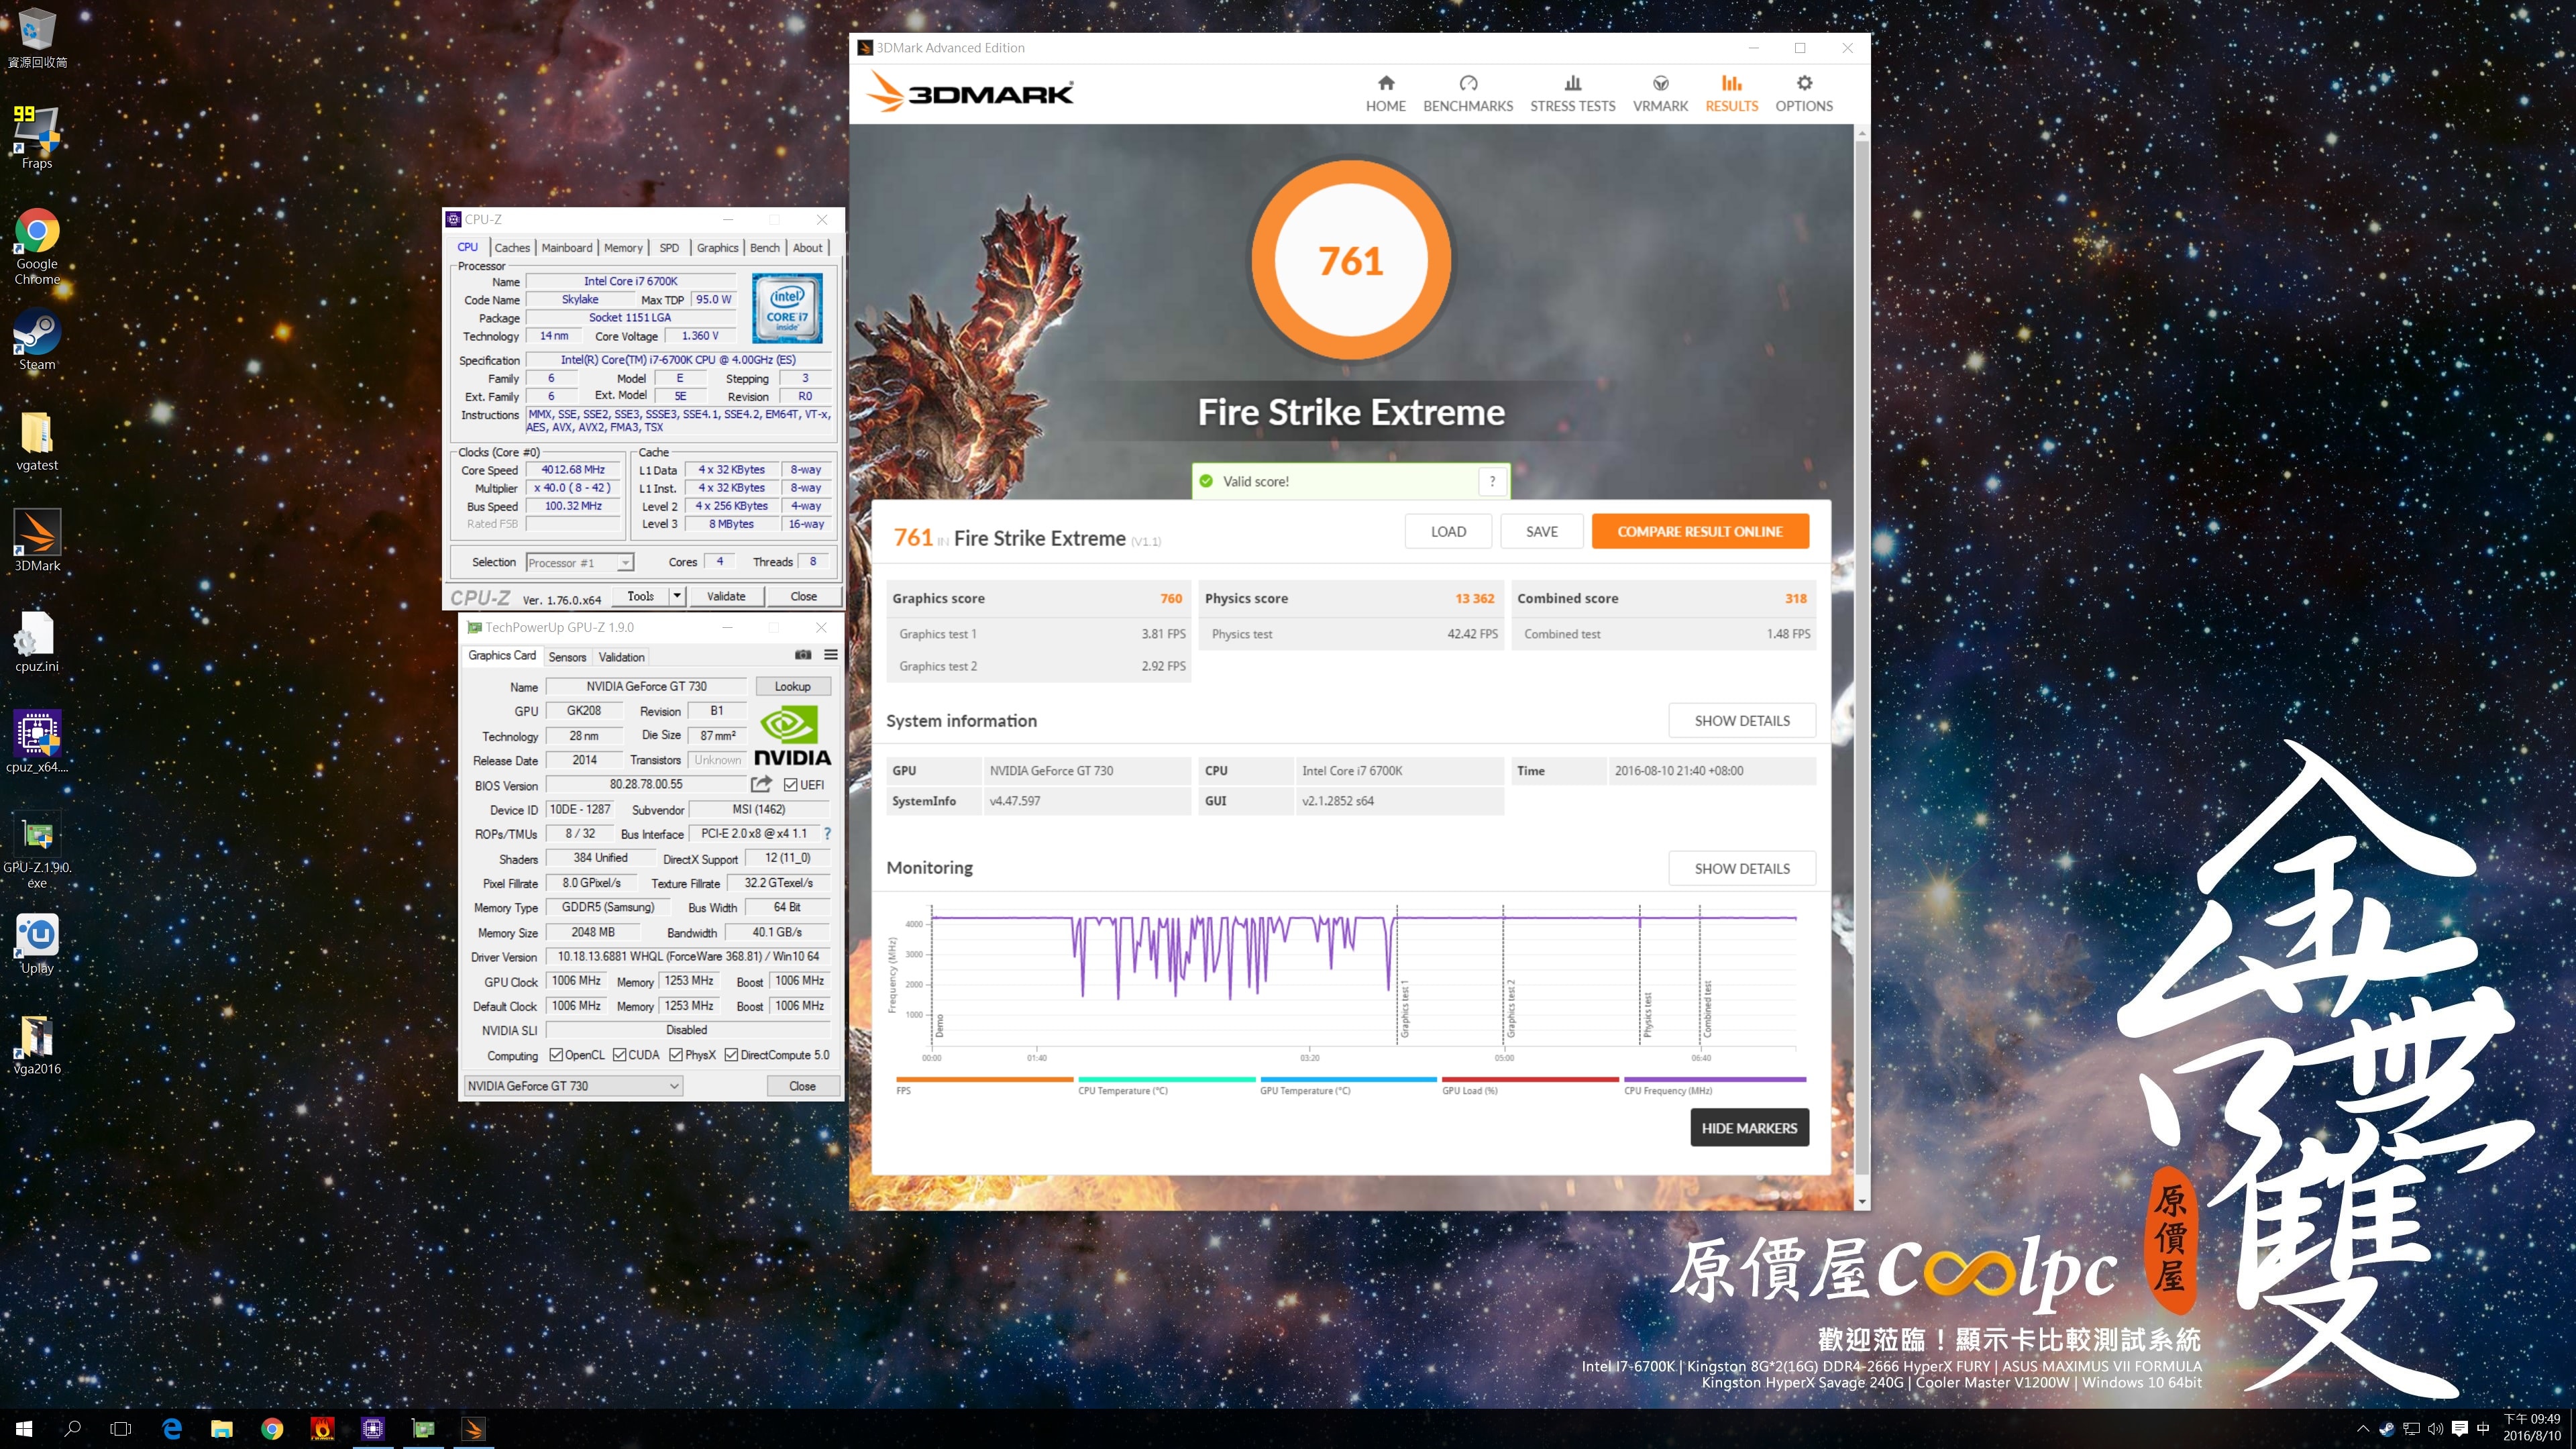This screenshot has height=1449, width=2576.
Task: Toggle the DirectCompute 5.0 checkbox
Action: click(731, 1055)
